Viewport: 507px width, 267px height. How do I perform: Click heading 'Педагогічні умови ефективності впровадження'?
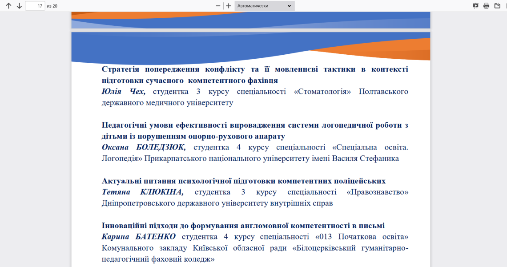(193, 125)
